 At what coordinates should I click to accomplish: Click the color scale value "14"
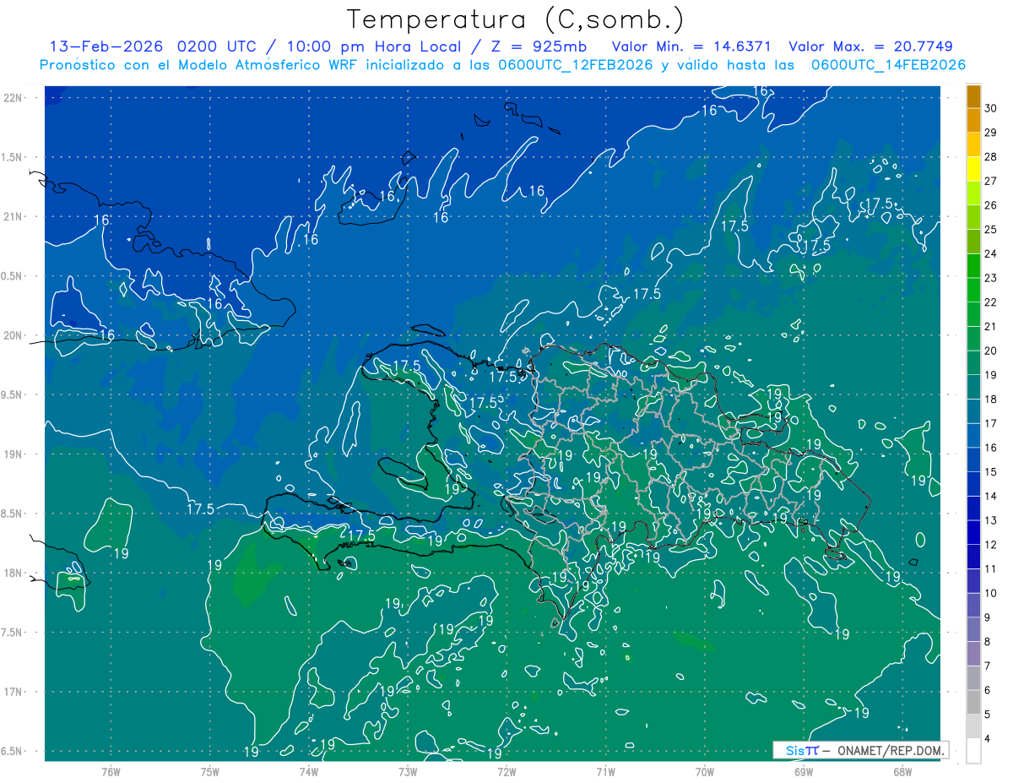pyautogui.click(x=991, y=496)
